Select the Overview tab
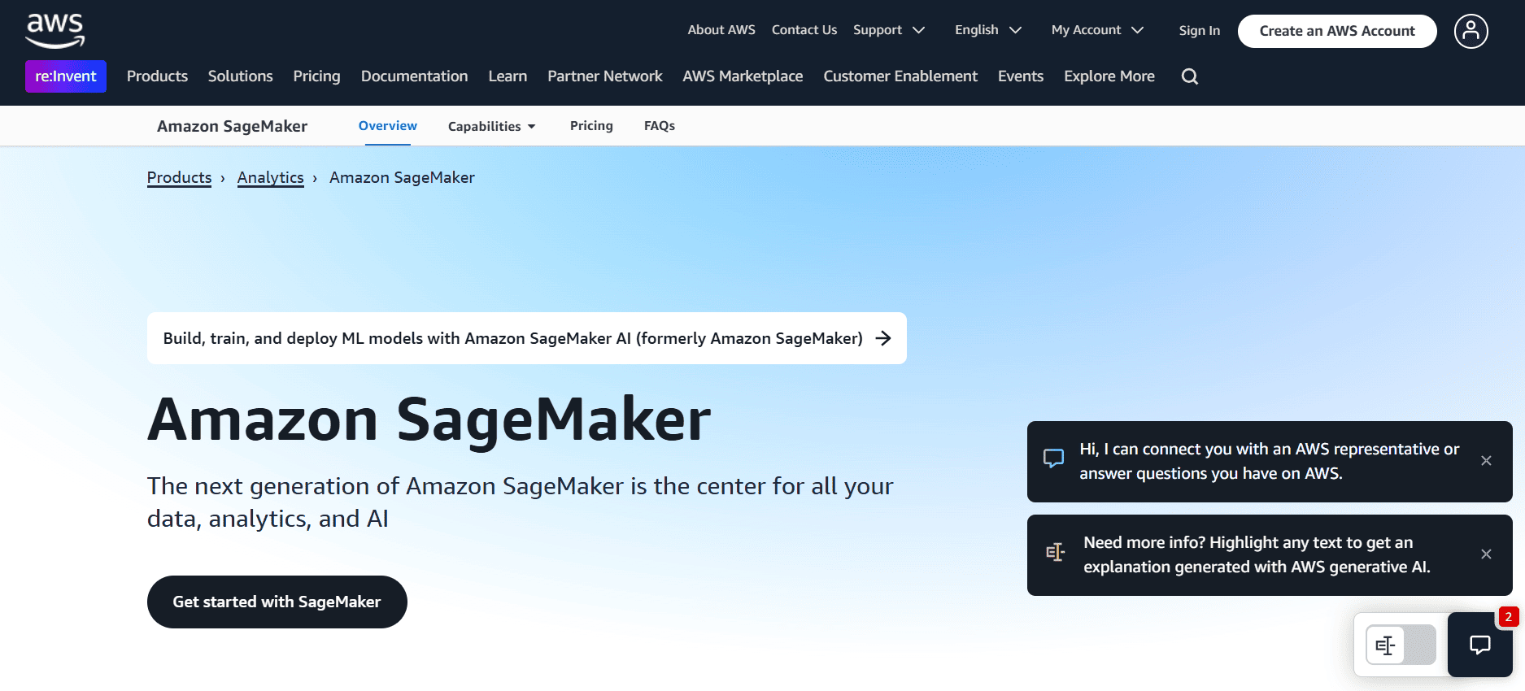The width and height of the screenshot is (1525, 691). tap(388, 126)
